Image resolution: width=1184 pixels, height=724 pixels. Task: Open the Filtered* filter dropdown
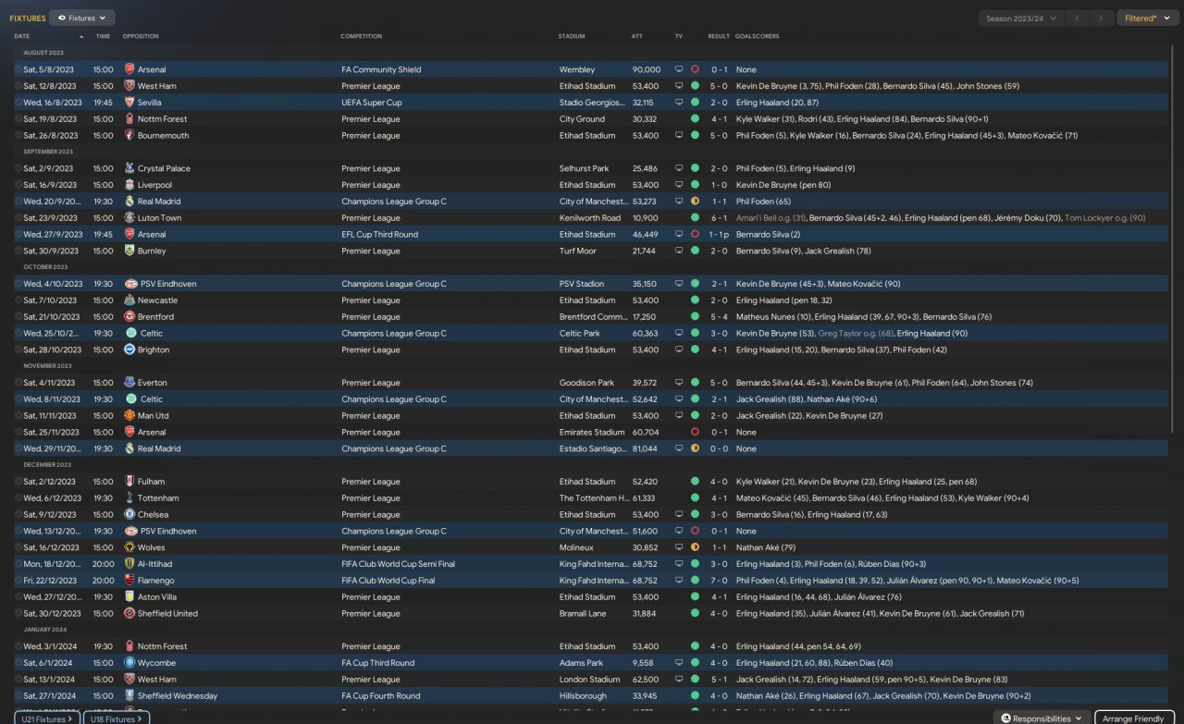pos(1147,18)
